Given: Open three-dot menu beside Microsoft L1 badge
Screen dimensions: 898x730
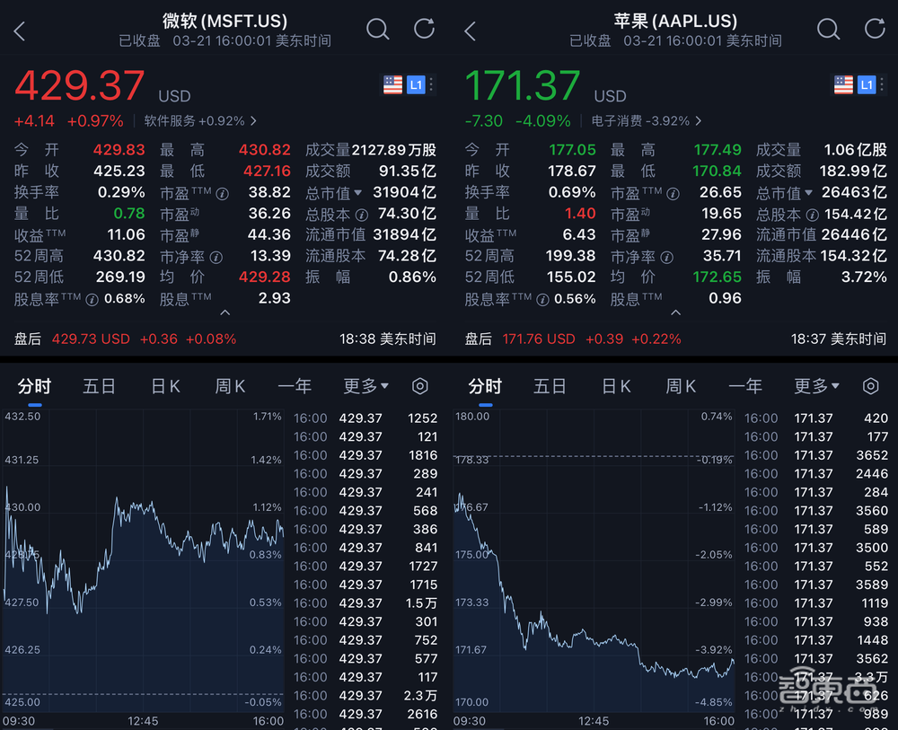Looking at the screenshot, I should 431,85.
